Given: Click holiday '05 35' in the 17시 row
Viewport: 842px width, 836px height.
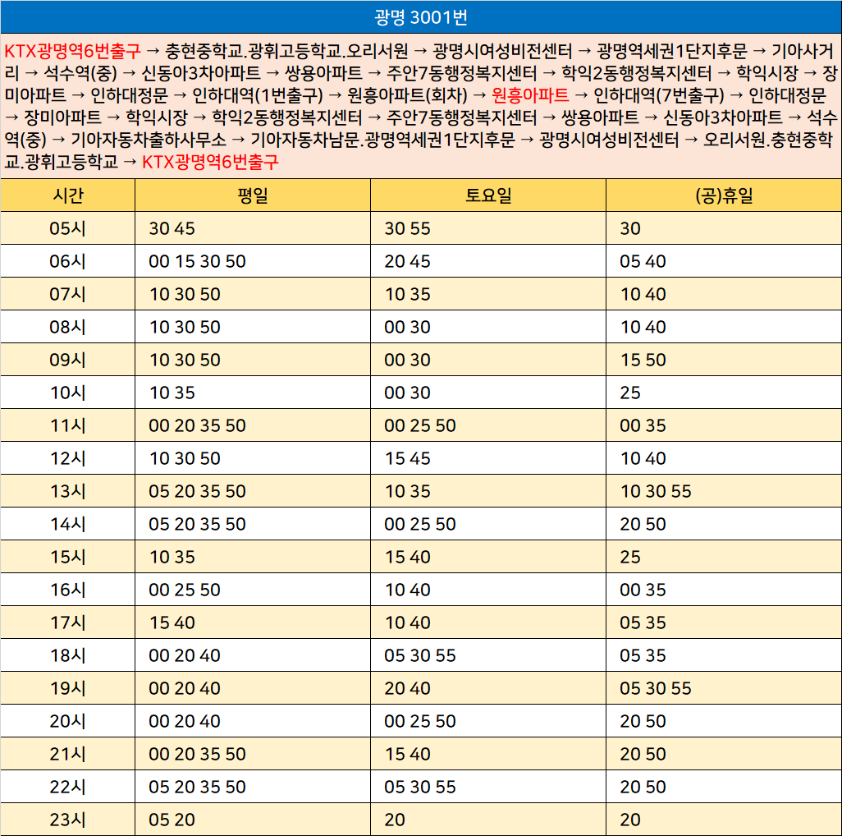Looking at the screenshot, I should 643,622.
